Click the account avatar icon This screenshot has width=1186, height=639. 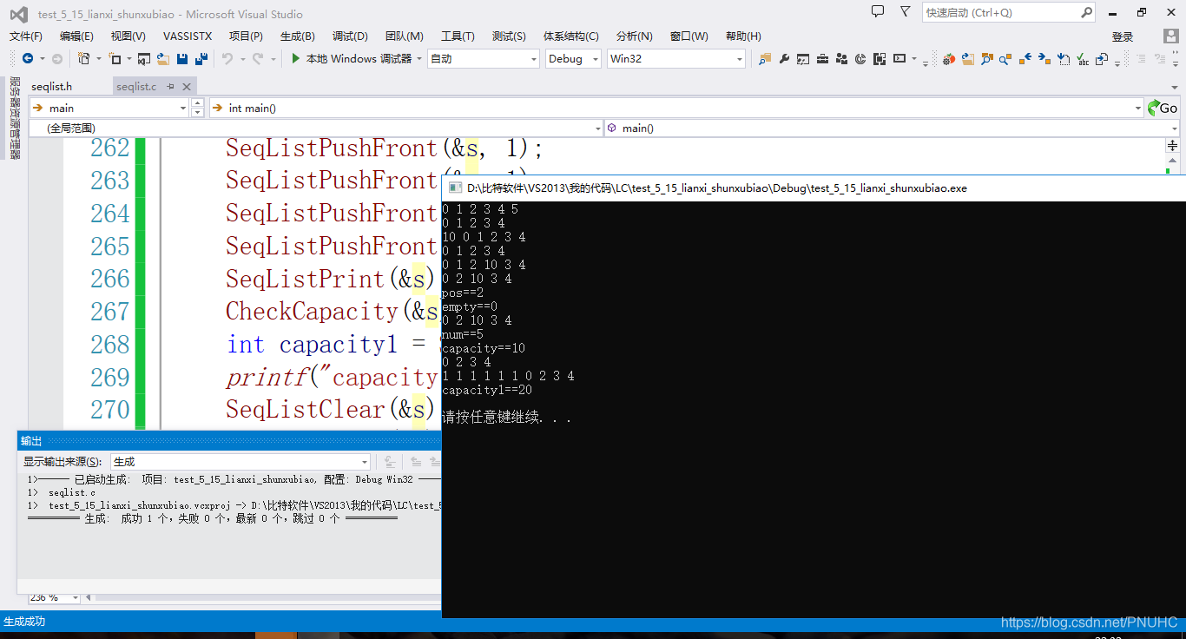[1170, 36]
